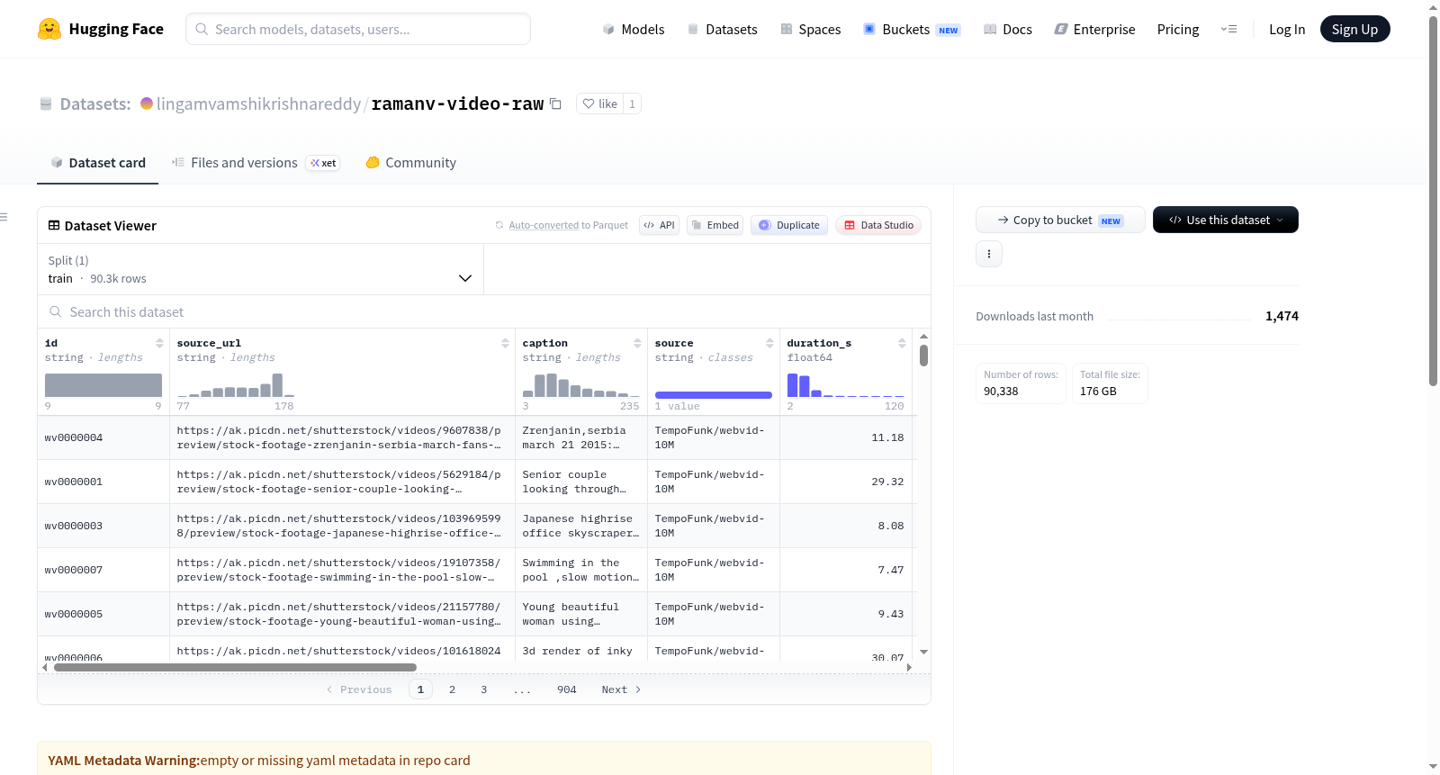
Task: Sort the duration_s column
Action: click(x=902, y=343)
